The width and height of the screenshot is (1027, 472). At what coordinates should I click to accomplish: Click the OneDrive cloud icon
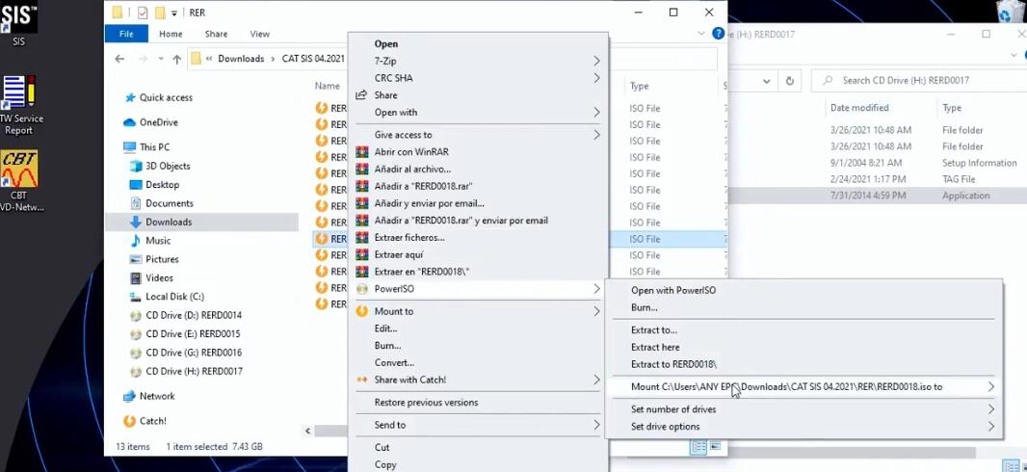click(130, 122)
